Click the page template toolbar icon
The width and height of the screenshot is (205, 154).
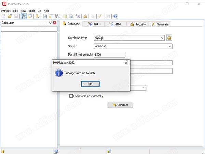45,16
